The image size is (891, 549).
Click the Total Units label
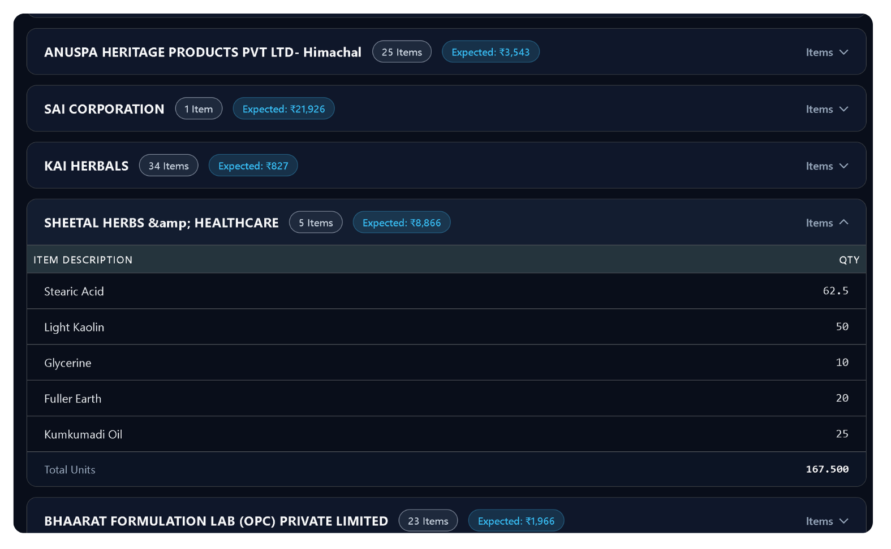[x=70, y=470]
